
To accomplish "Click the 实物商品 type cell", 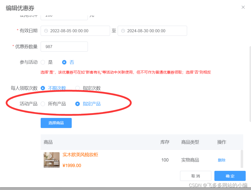I will pyautogui.click(x=190, y=160).
